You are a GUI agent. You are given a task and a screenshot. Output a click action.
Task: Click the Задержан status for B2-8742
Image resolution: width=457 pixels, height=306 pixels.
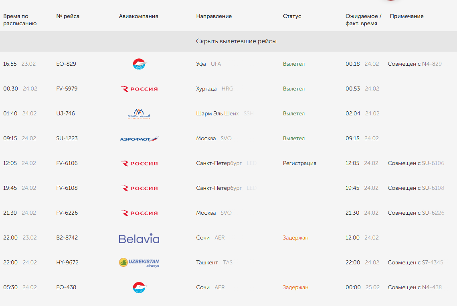click(x=295, y=238)
